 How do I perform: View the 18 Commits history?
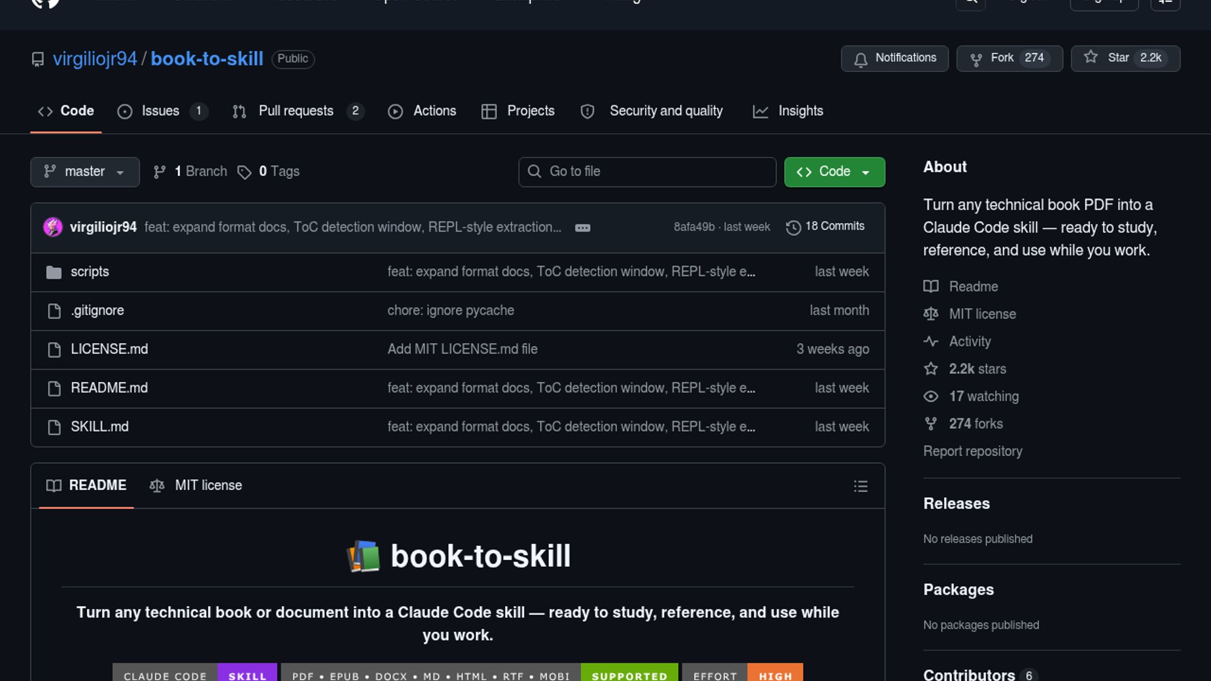tap(825, 226)
